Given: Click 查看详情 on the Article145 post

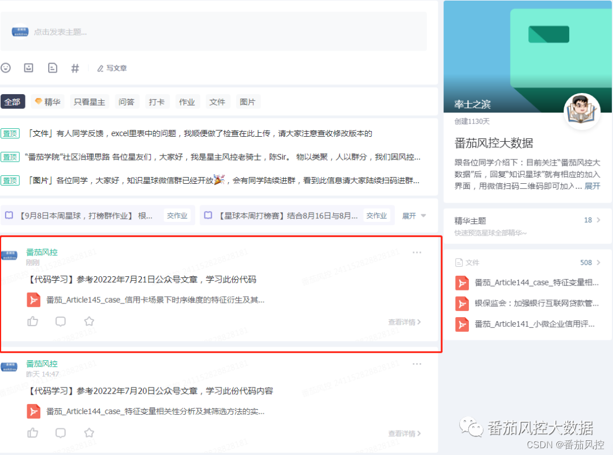Looking at the screenshot, I should pos(405,322).
